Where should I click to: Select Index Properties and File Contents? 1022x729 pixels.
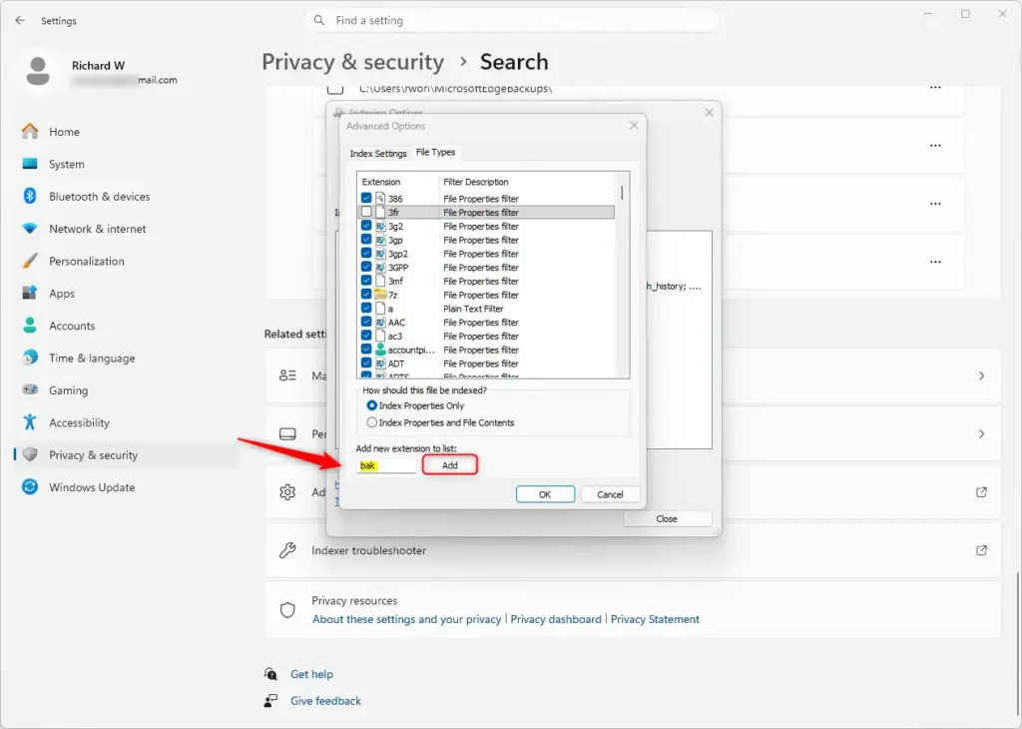(371, 422)
